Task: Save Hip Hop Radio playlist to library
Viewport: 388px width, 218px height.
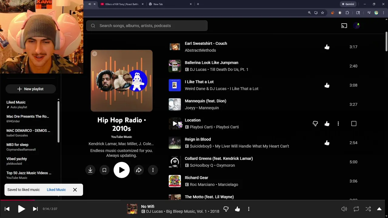Action: [x=104, y=170]
